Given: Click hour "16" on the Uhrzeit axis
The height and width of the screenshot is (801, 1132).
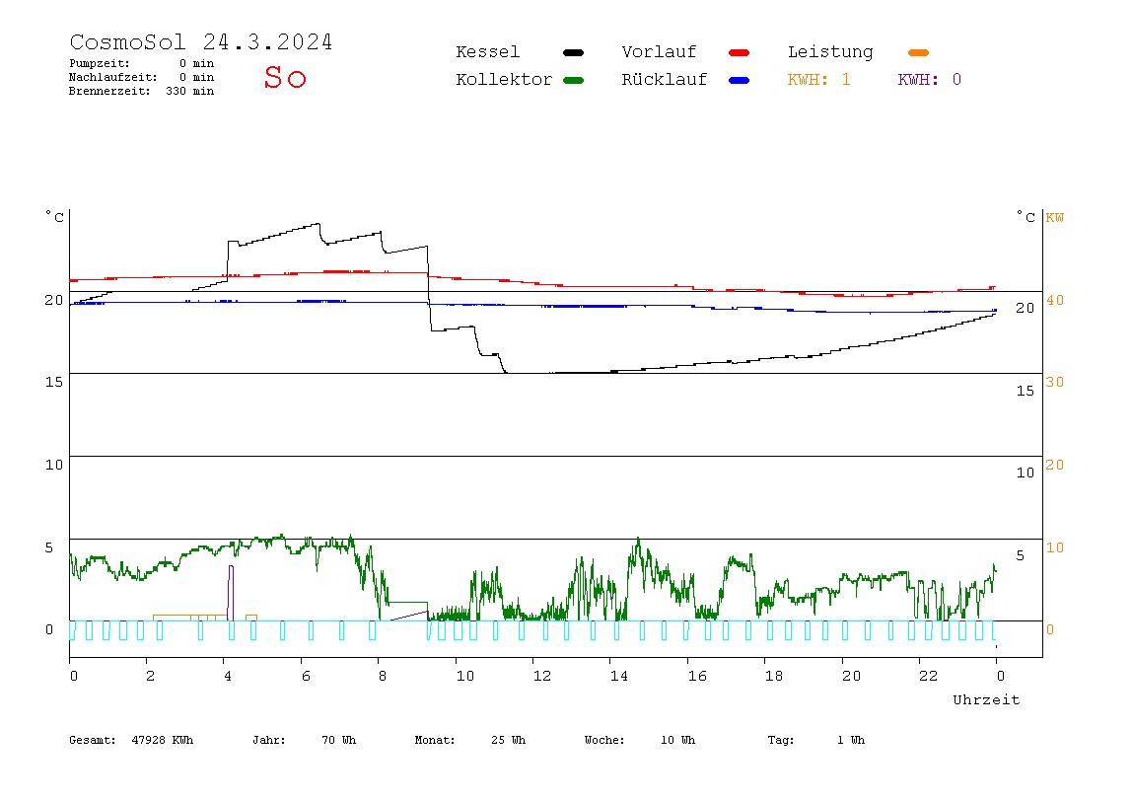Looking at the screenshot, I should click(x=697, y=676).
